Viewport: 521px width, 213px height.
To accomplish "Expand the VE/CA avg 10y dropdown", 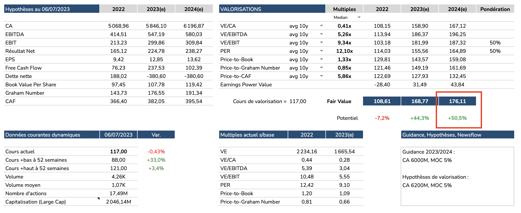I will pos(321,26).
